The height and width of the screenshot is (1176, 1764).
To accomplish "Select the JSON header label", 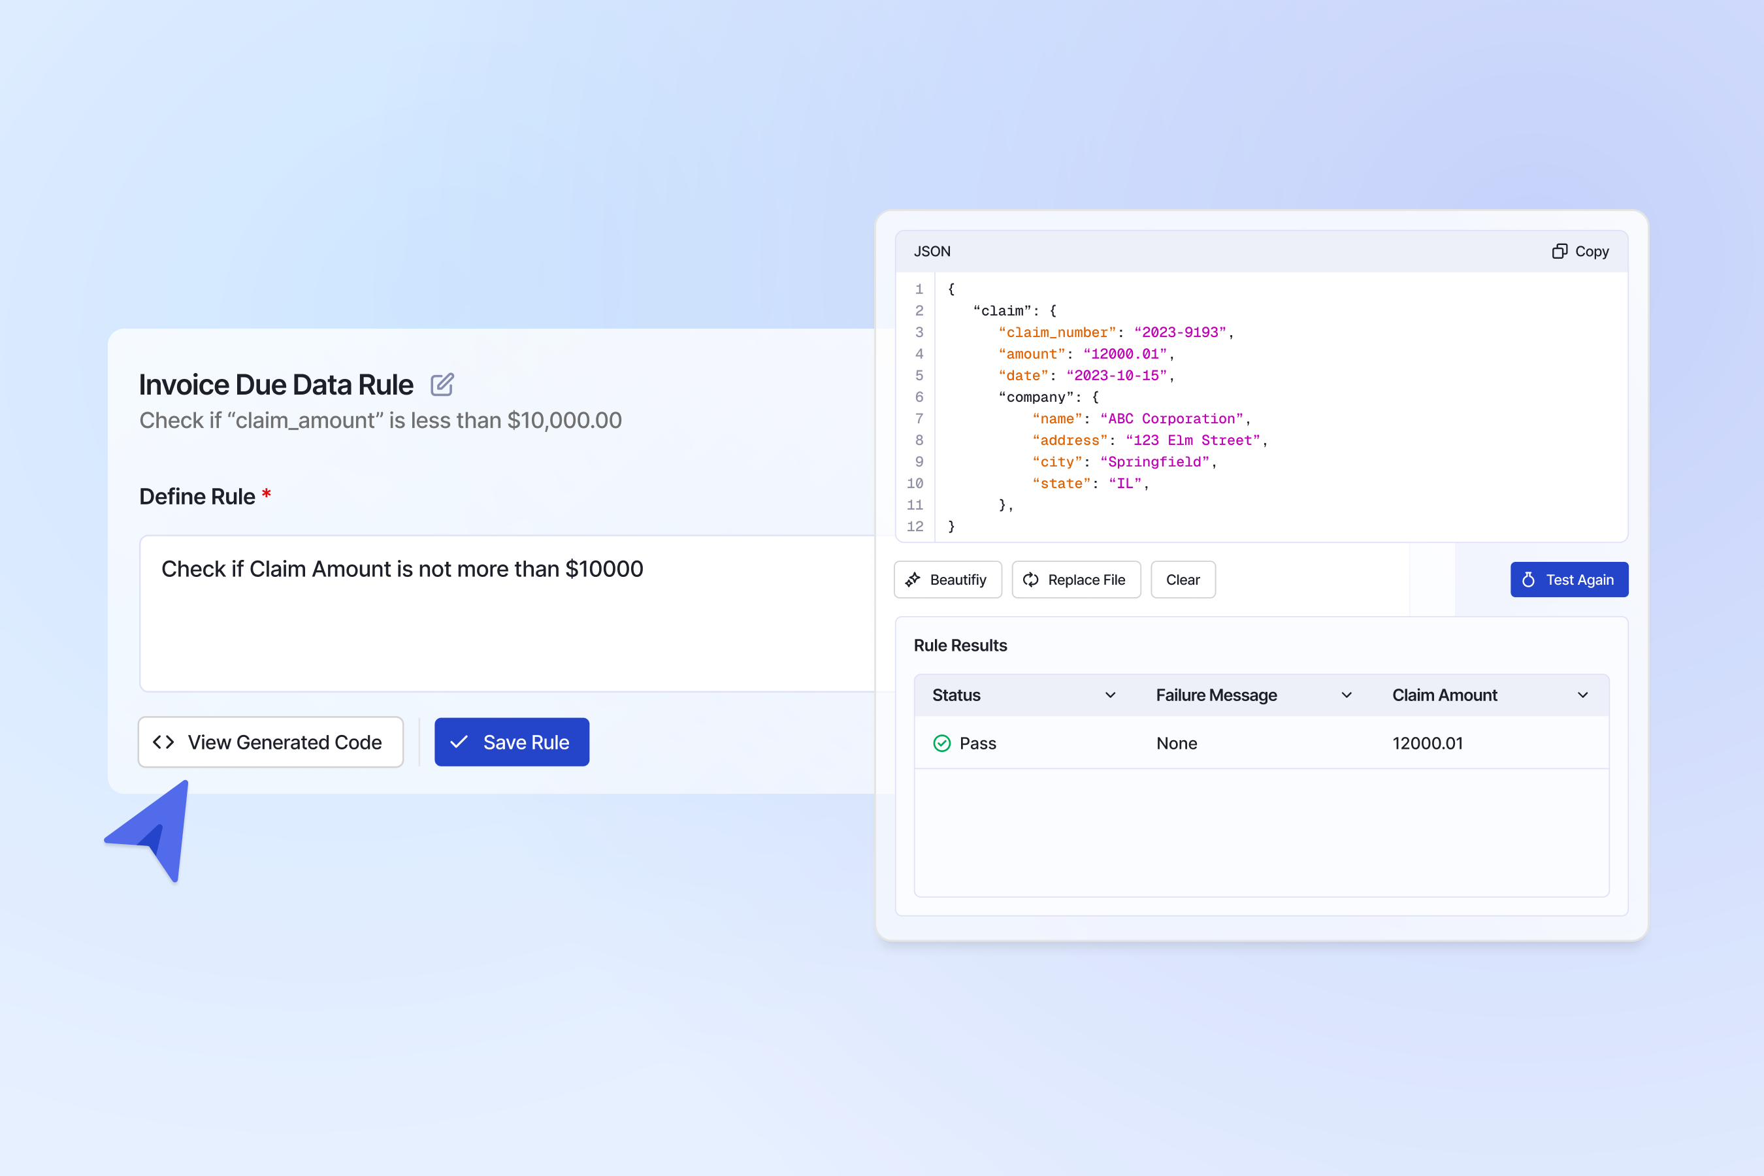I will click(932, 252).
